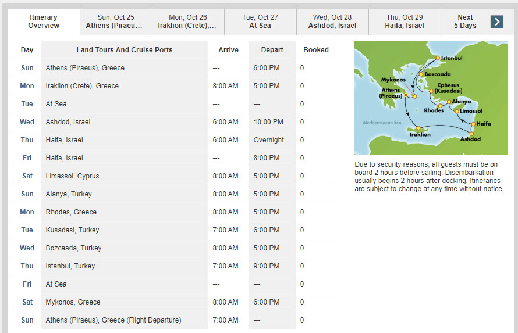Viewport: 518px width, 333px height.
Task: Click Kusadasi, Turkey port entry
Action: click(x=72, y=230)
